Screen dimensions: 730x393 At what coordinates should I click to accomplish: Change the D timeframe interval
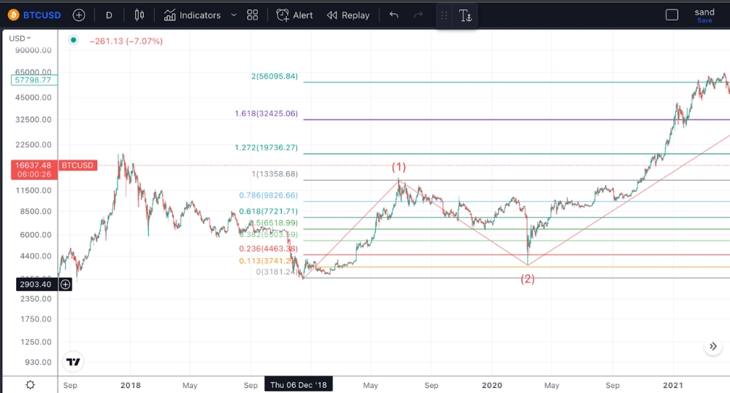(109, 15)
